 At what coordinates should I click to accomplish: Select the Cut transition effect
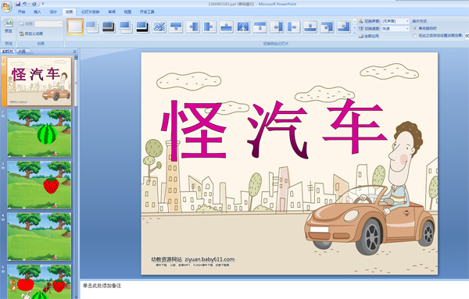point(126,27)
